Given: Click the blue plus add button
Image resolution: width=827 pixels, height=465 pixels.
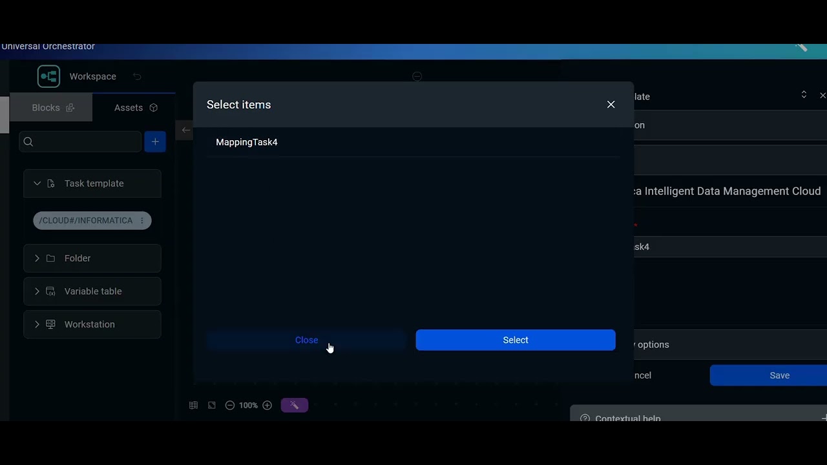Looking at the screenshot, I should [155, 141].
